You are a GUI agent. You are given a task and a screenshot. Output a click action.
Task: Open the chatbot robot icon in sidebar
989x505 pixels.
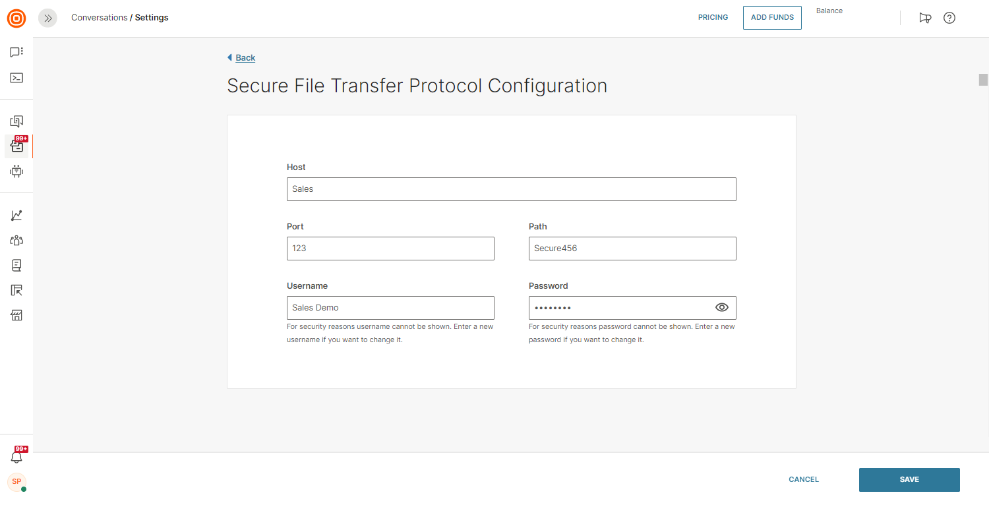pyautogui.click(x=16, y=171)
